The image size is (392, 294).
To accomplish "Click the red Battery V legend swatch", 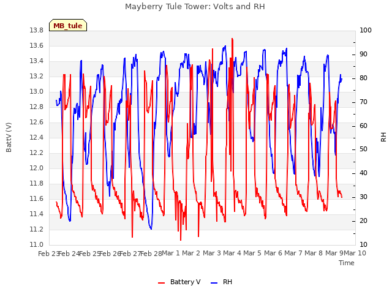I will click(x=162, y=283).
